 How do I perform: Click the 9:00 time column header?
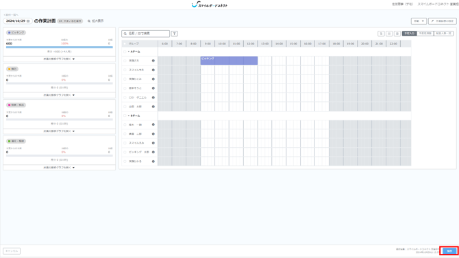click(208, 44)
